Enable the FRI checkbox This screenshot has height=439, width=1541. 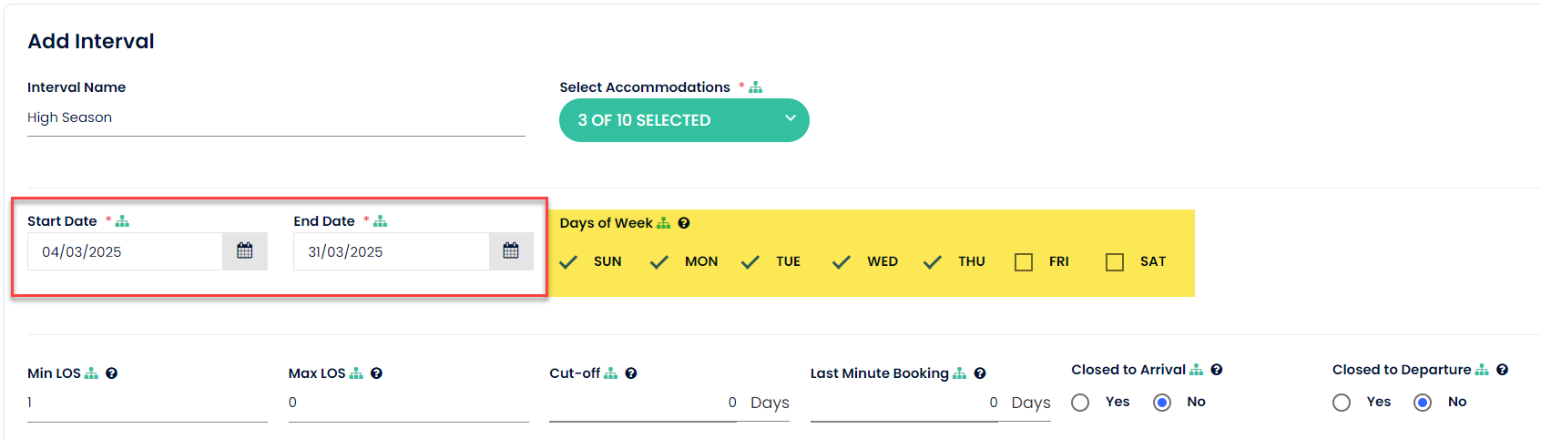[1024, 262]
